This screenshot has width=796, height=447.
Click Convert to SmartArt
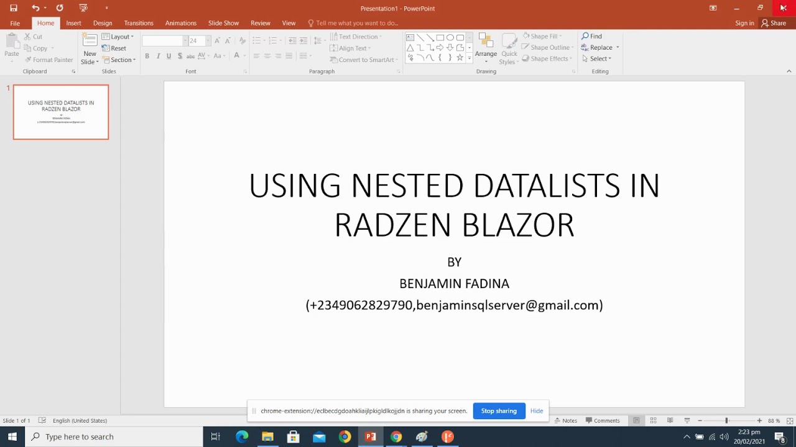coord(363,60)
